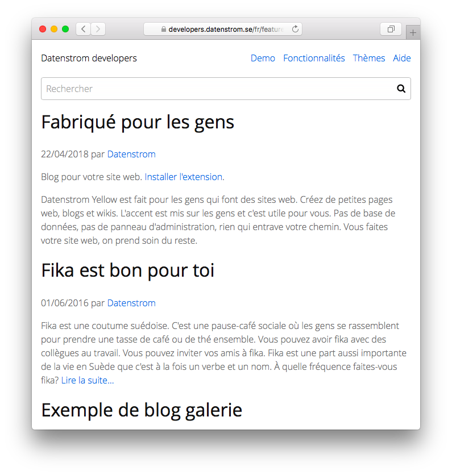
Task: Open a new tab with plus button
Action: [413, 33]
